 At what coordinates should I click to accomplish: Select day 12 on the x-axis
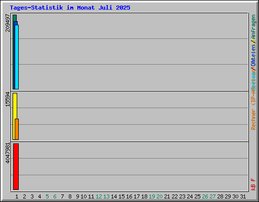point(99,196)
